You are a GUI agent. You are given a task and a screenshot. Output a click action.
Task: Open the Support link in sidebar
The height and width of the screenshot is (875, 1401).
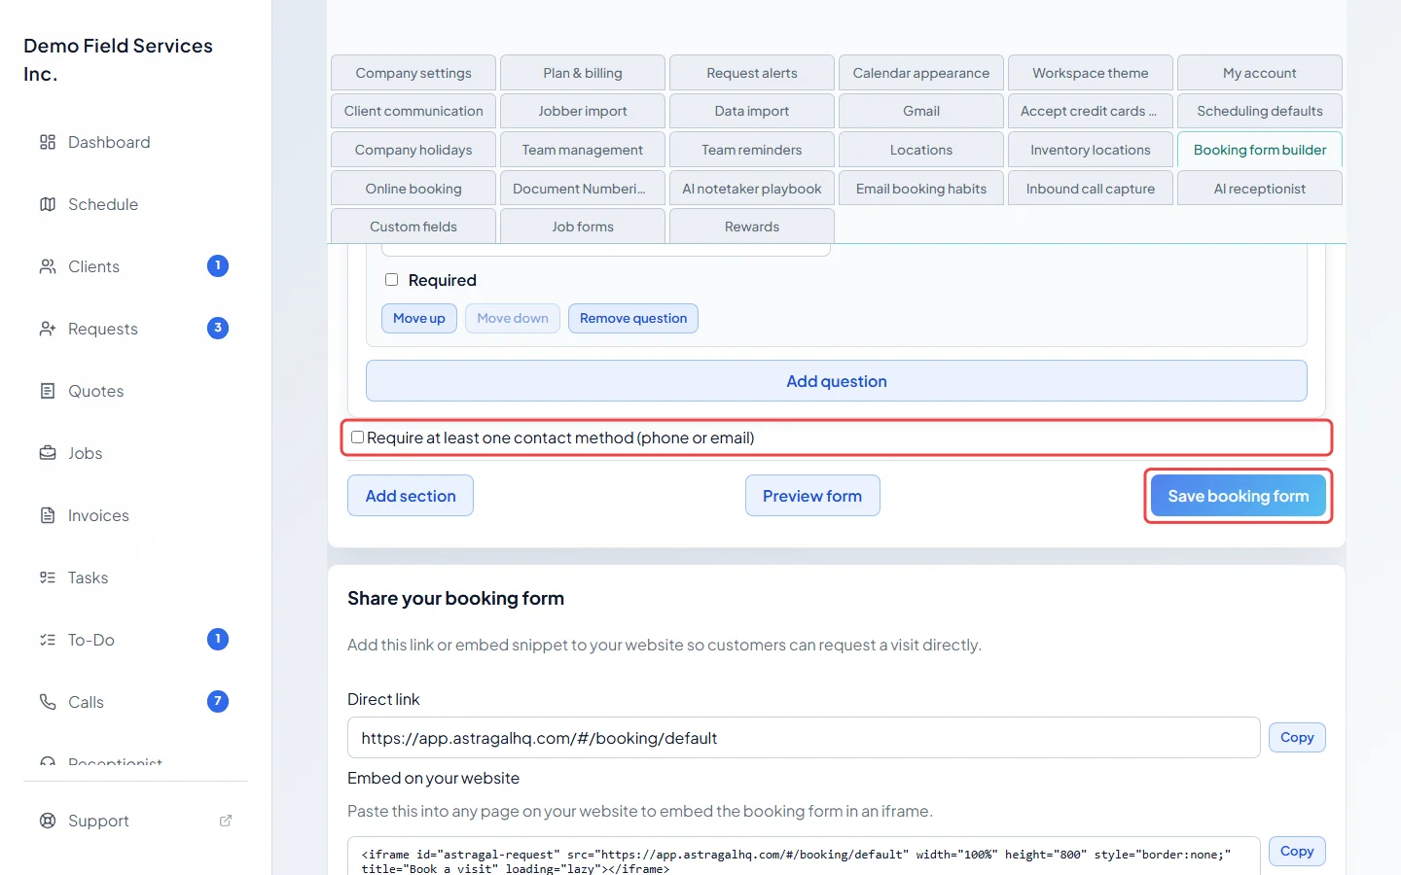click(135, 821)
